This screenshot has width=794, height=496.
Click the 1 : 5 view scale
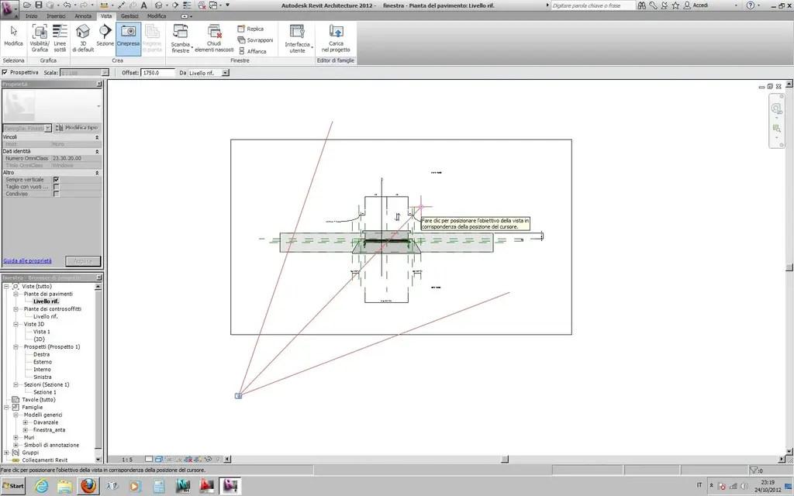(127, 460)
